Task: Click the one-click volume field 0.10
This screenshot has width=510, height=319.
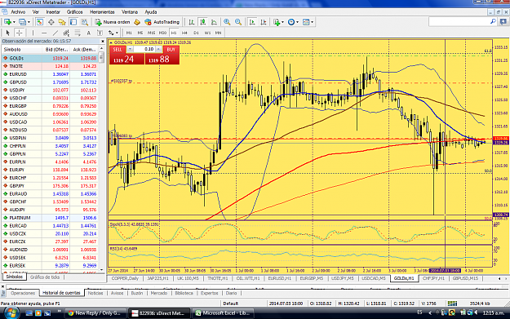Action: click(144, 49)
